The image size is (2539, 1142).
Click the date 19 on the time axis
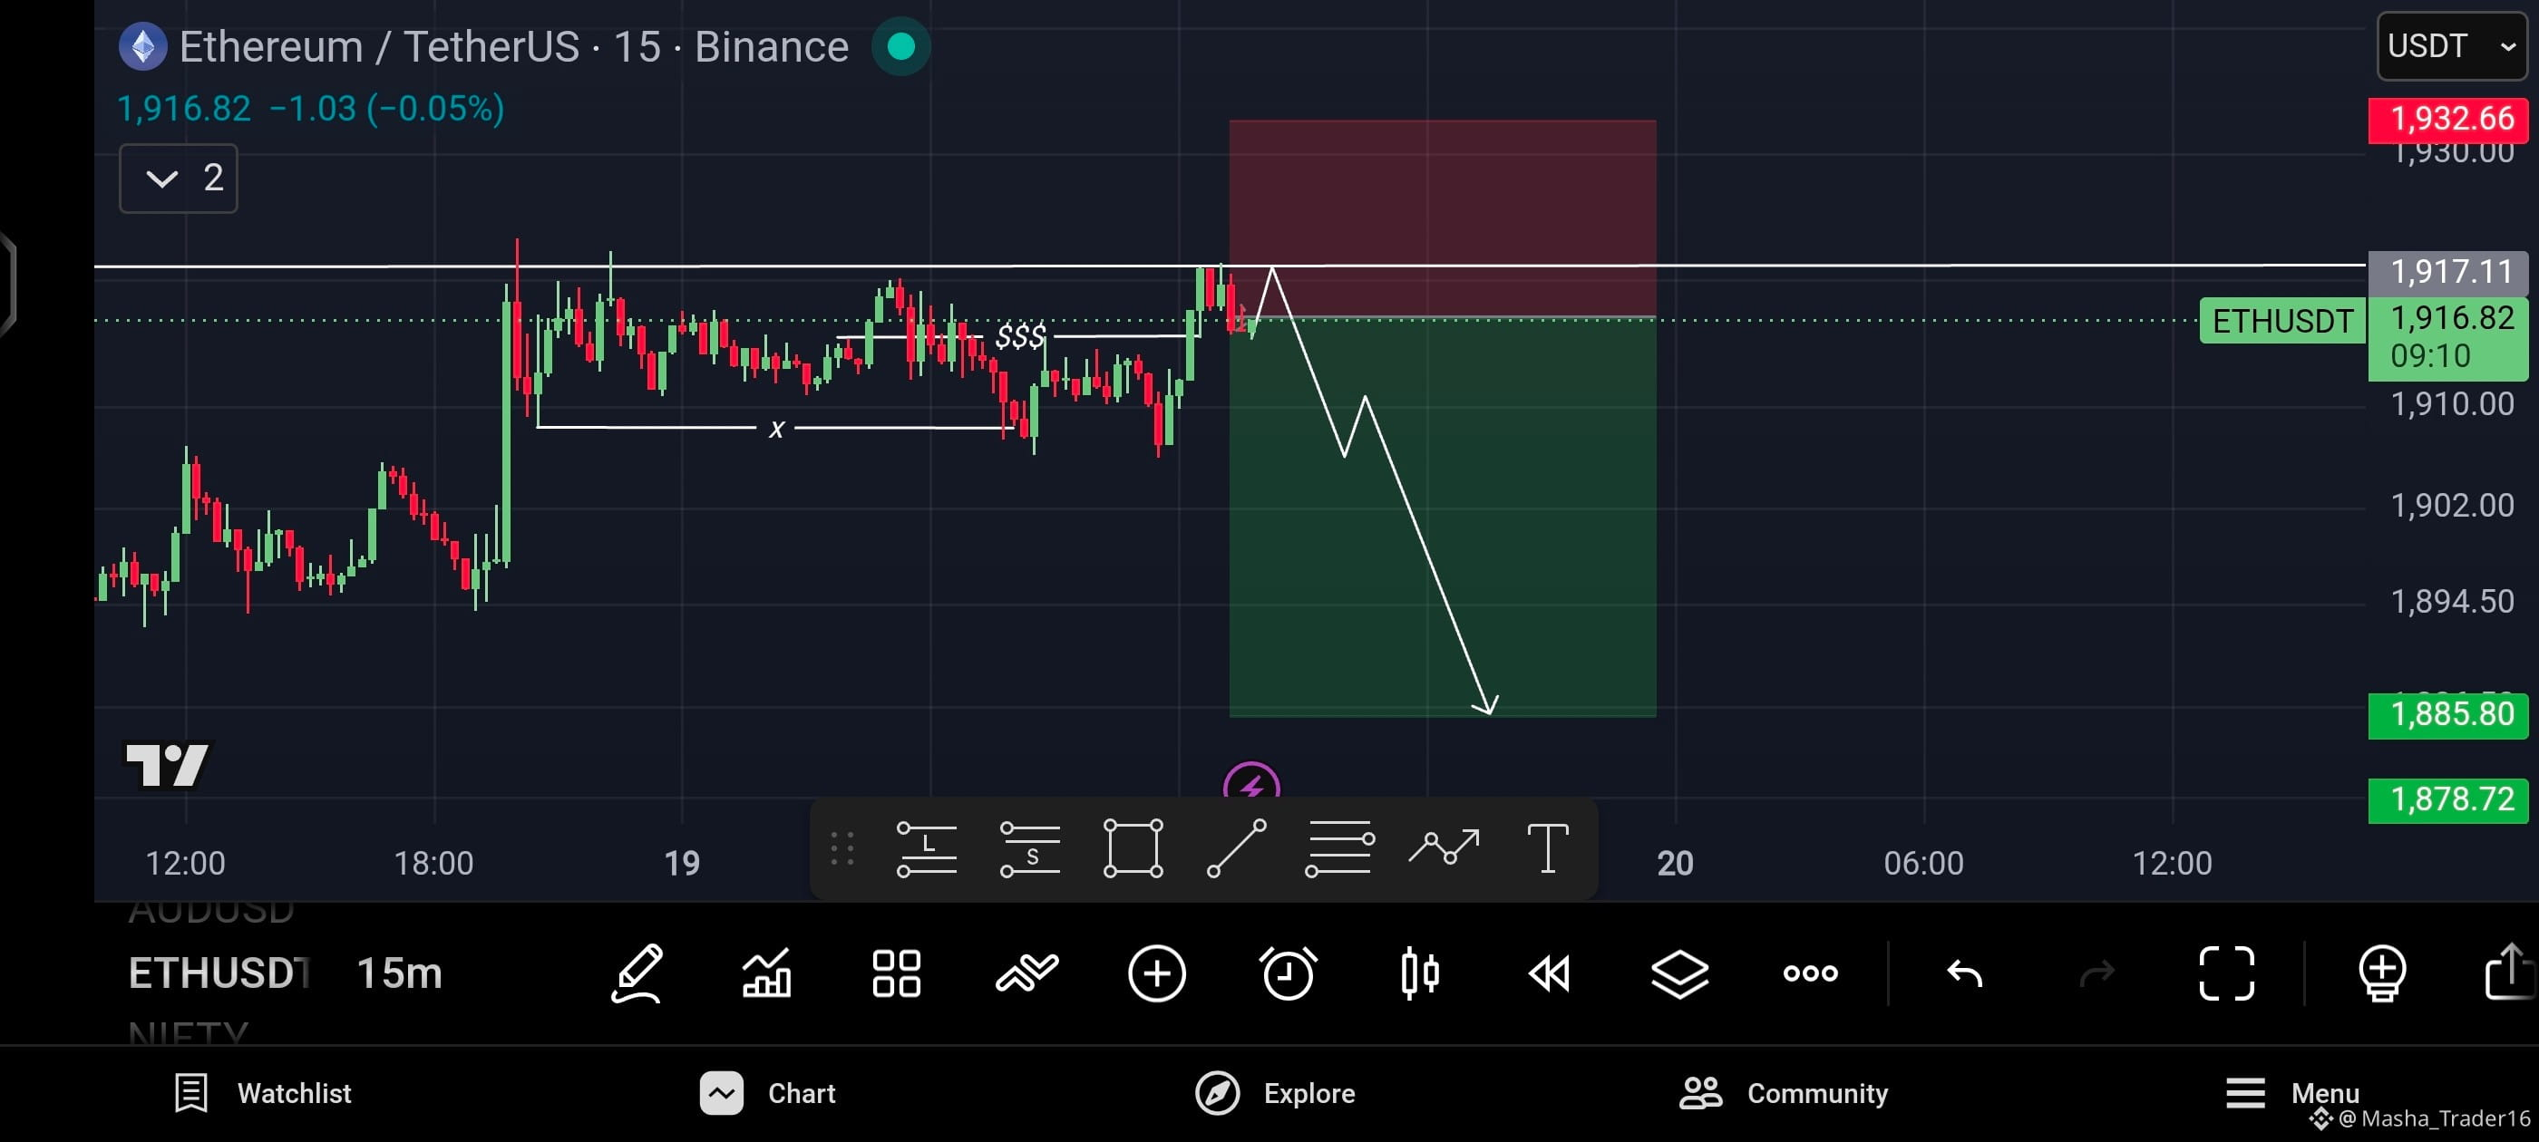[682, 863]
